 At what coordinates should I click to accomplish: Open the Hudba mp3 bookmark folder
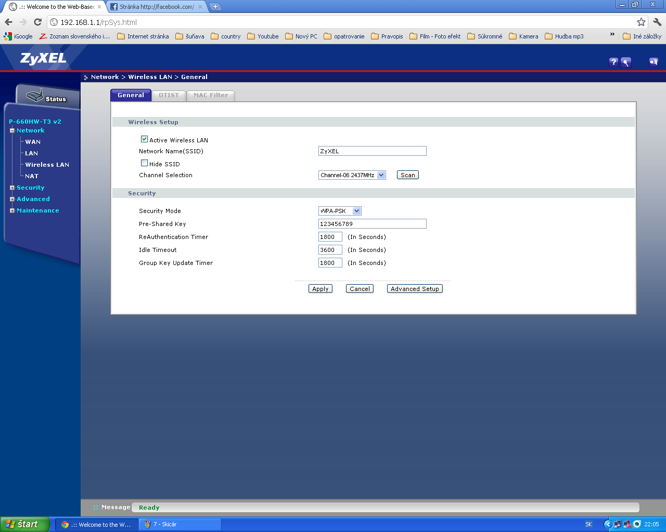pyautogui.click(x=564, y=36)
